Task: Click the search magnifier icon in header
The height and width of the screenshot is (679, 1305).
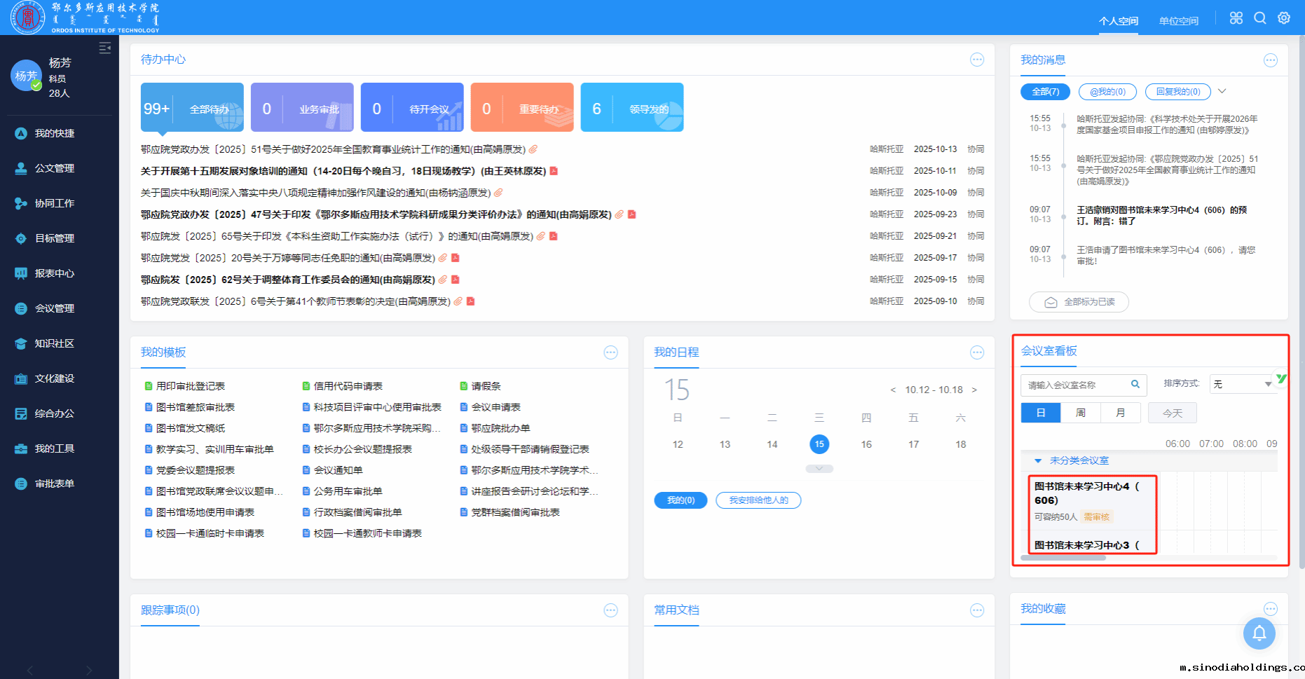Action: [x=1260, y=18]
